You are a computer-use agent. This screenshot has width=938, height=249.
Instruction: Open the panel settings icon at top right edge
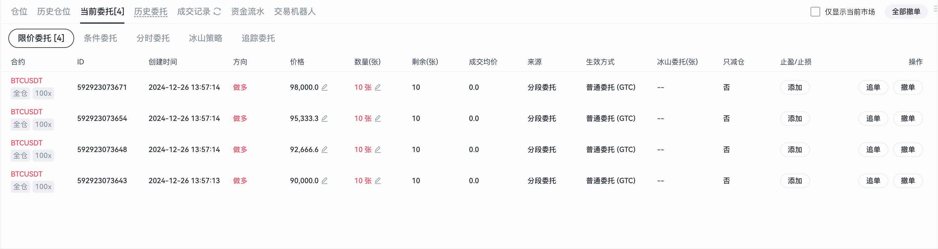click(935, 9)
